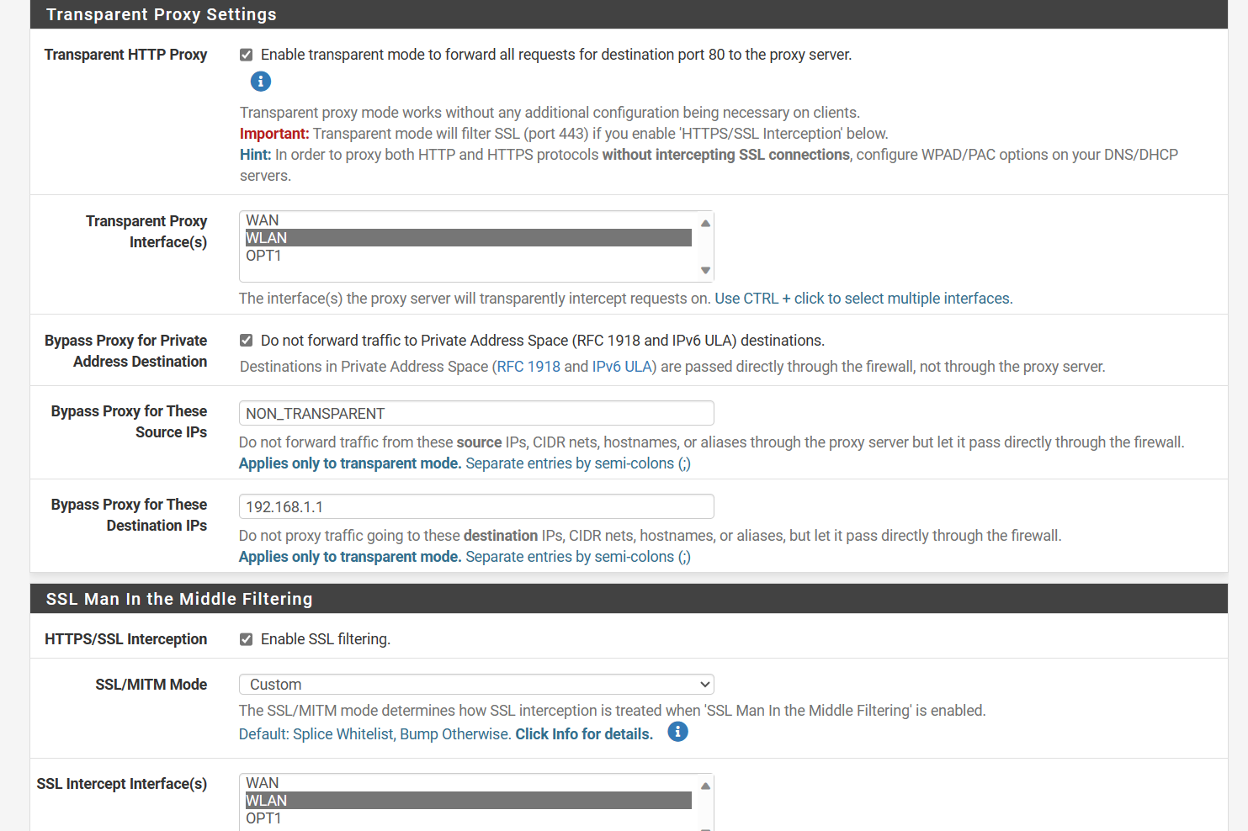
Task: Open info icon under Transparent HTTP Proxy
Action: coord(261,82)
